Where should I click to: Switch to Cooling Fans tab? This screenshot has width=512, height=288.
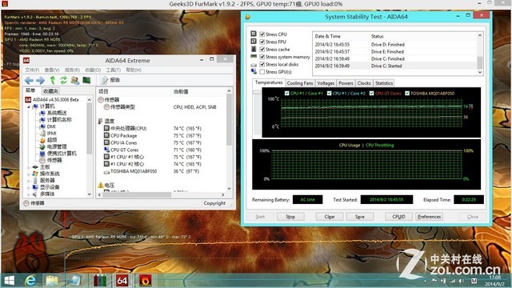coord(300,83)
